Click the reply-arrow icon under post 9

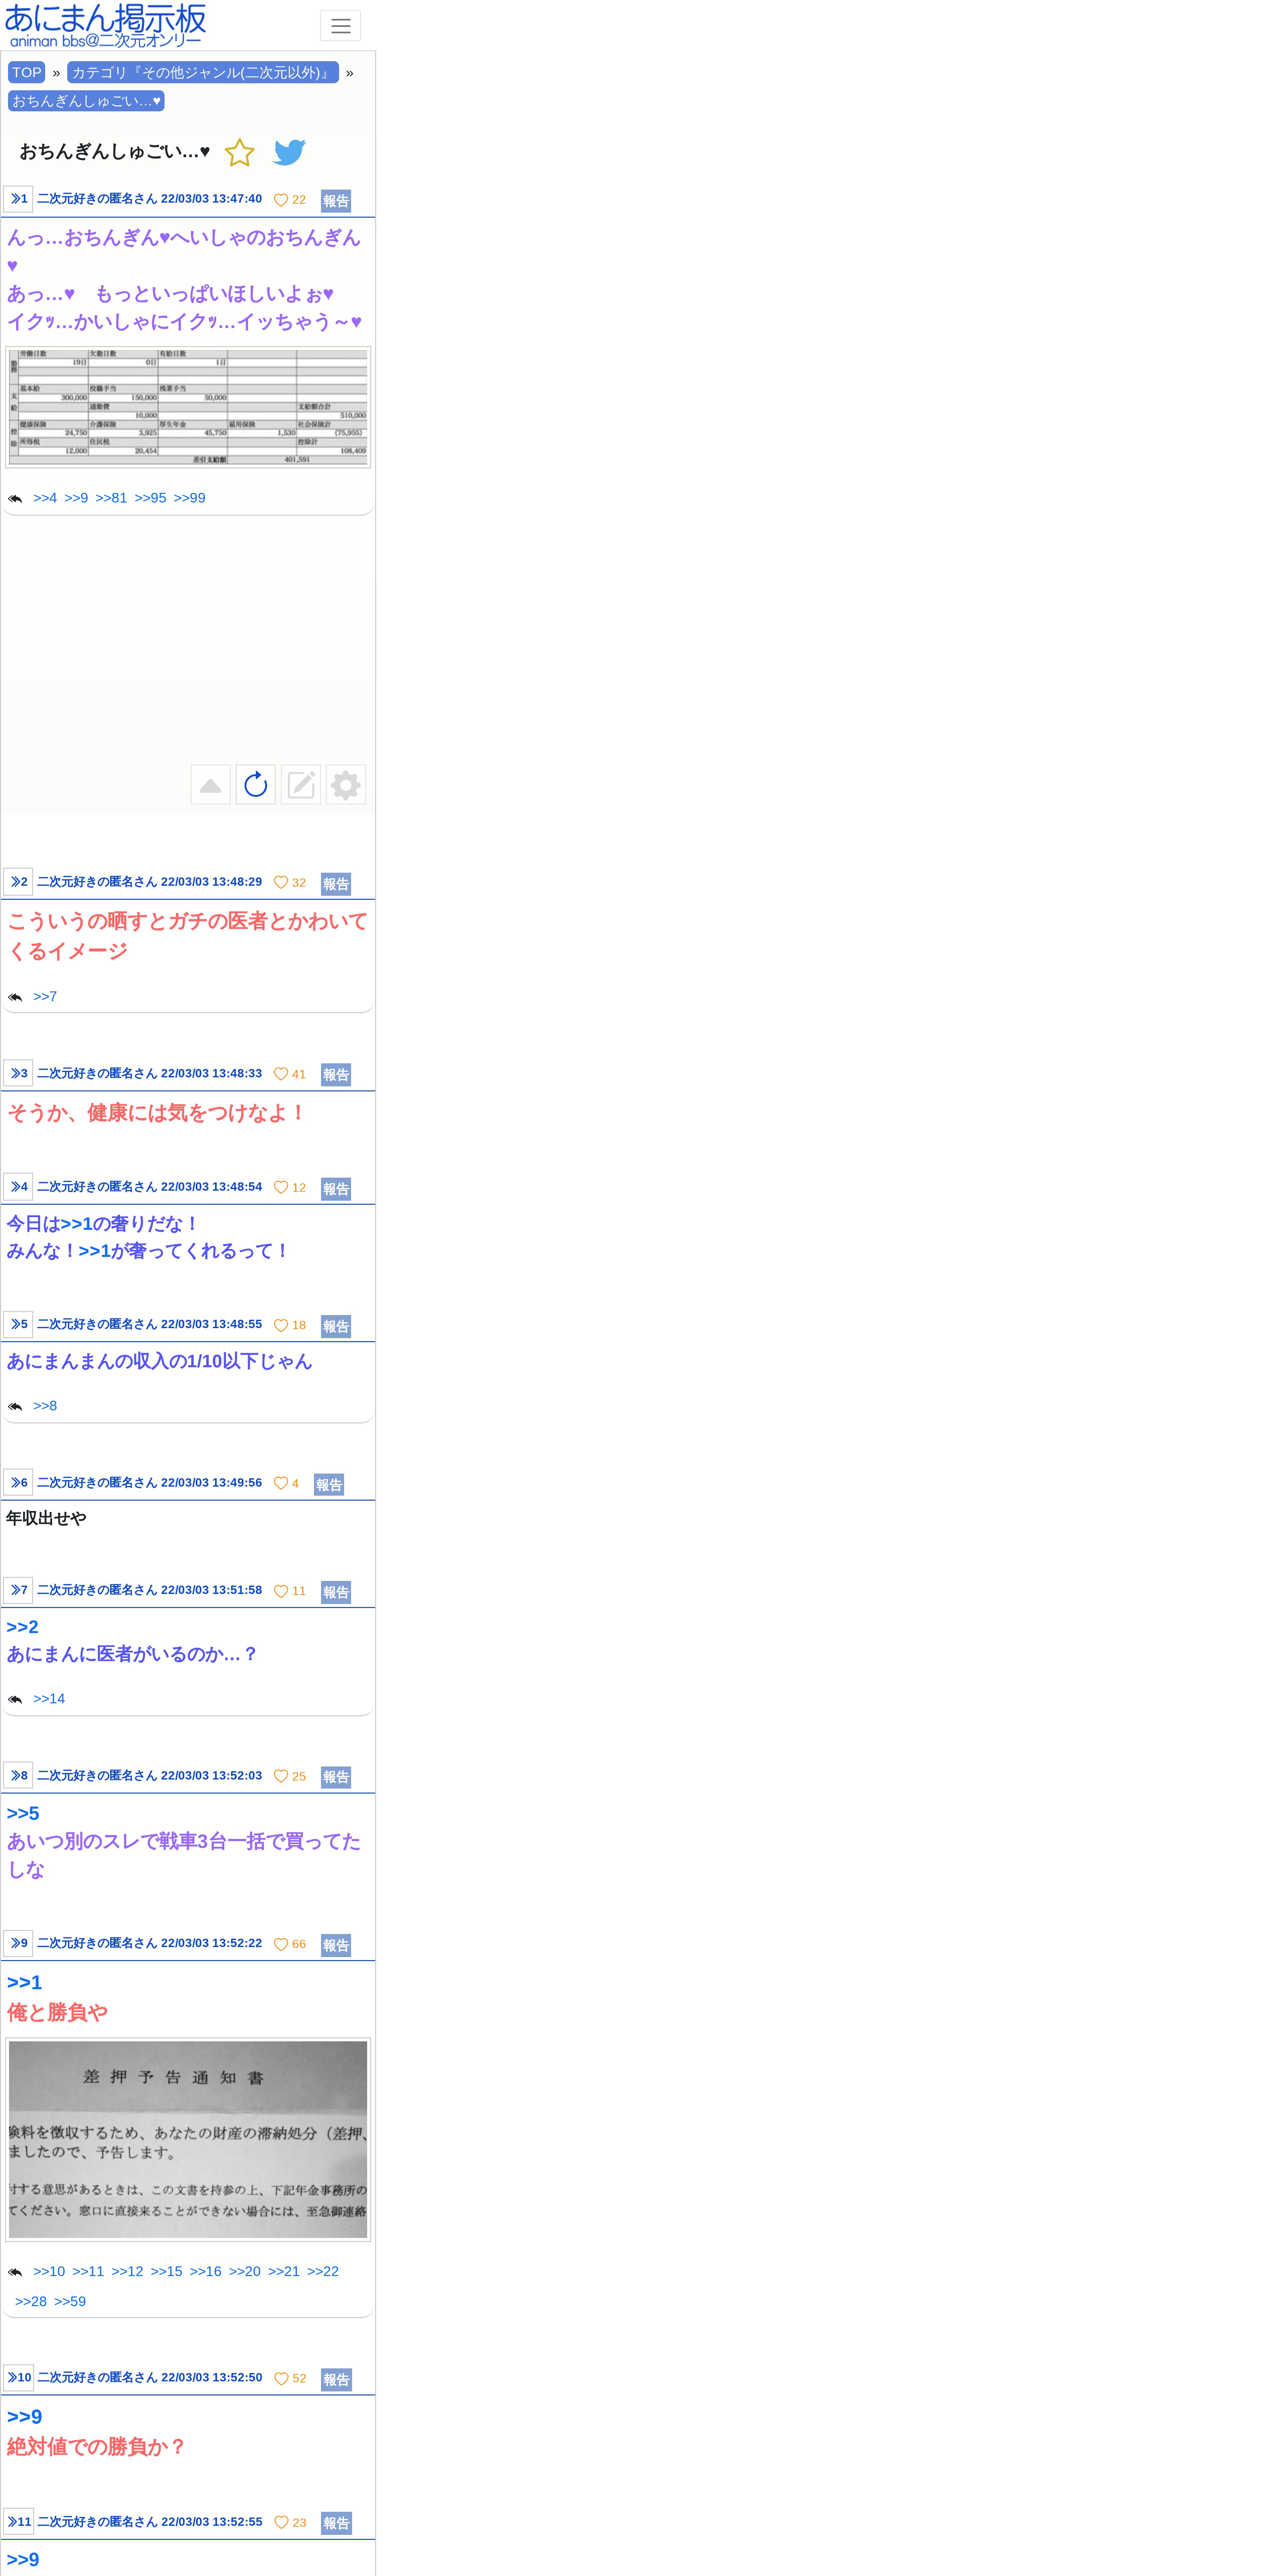point(15,2272)
